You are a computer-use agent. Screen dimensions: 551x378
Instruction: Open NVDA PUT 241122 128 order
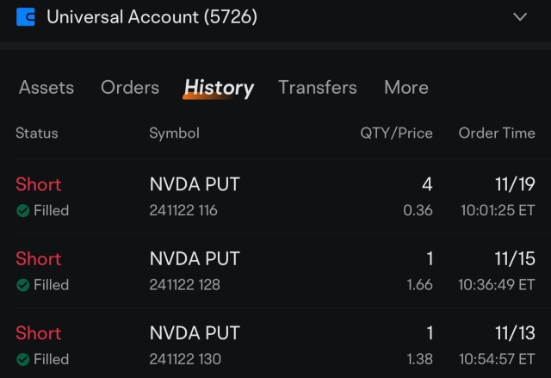(x=275, y=271)
